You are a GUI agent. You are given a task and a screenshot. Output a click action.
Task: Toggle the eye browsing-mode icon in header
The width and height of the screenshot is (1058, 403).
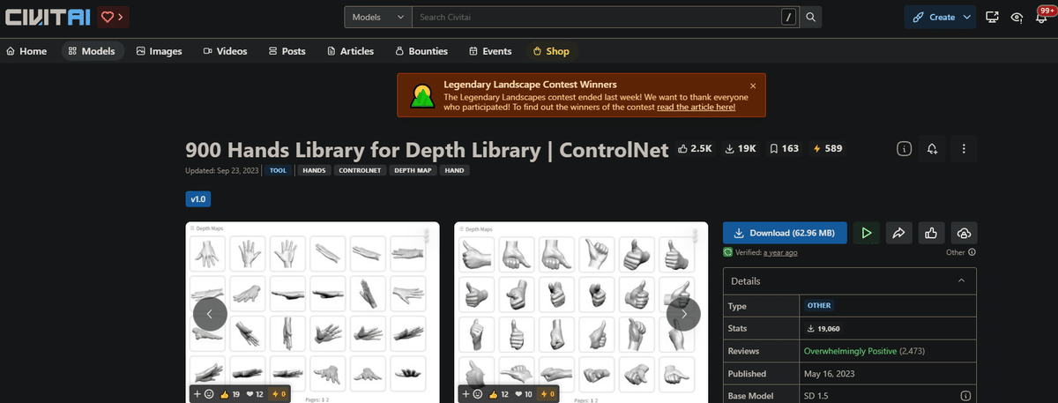(1017, 17)
